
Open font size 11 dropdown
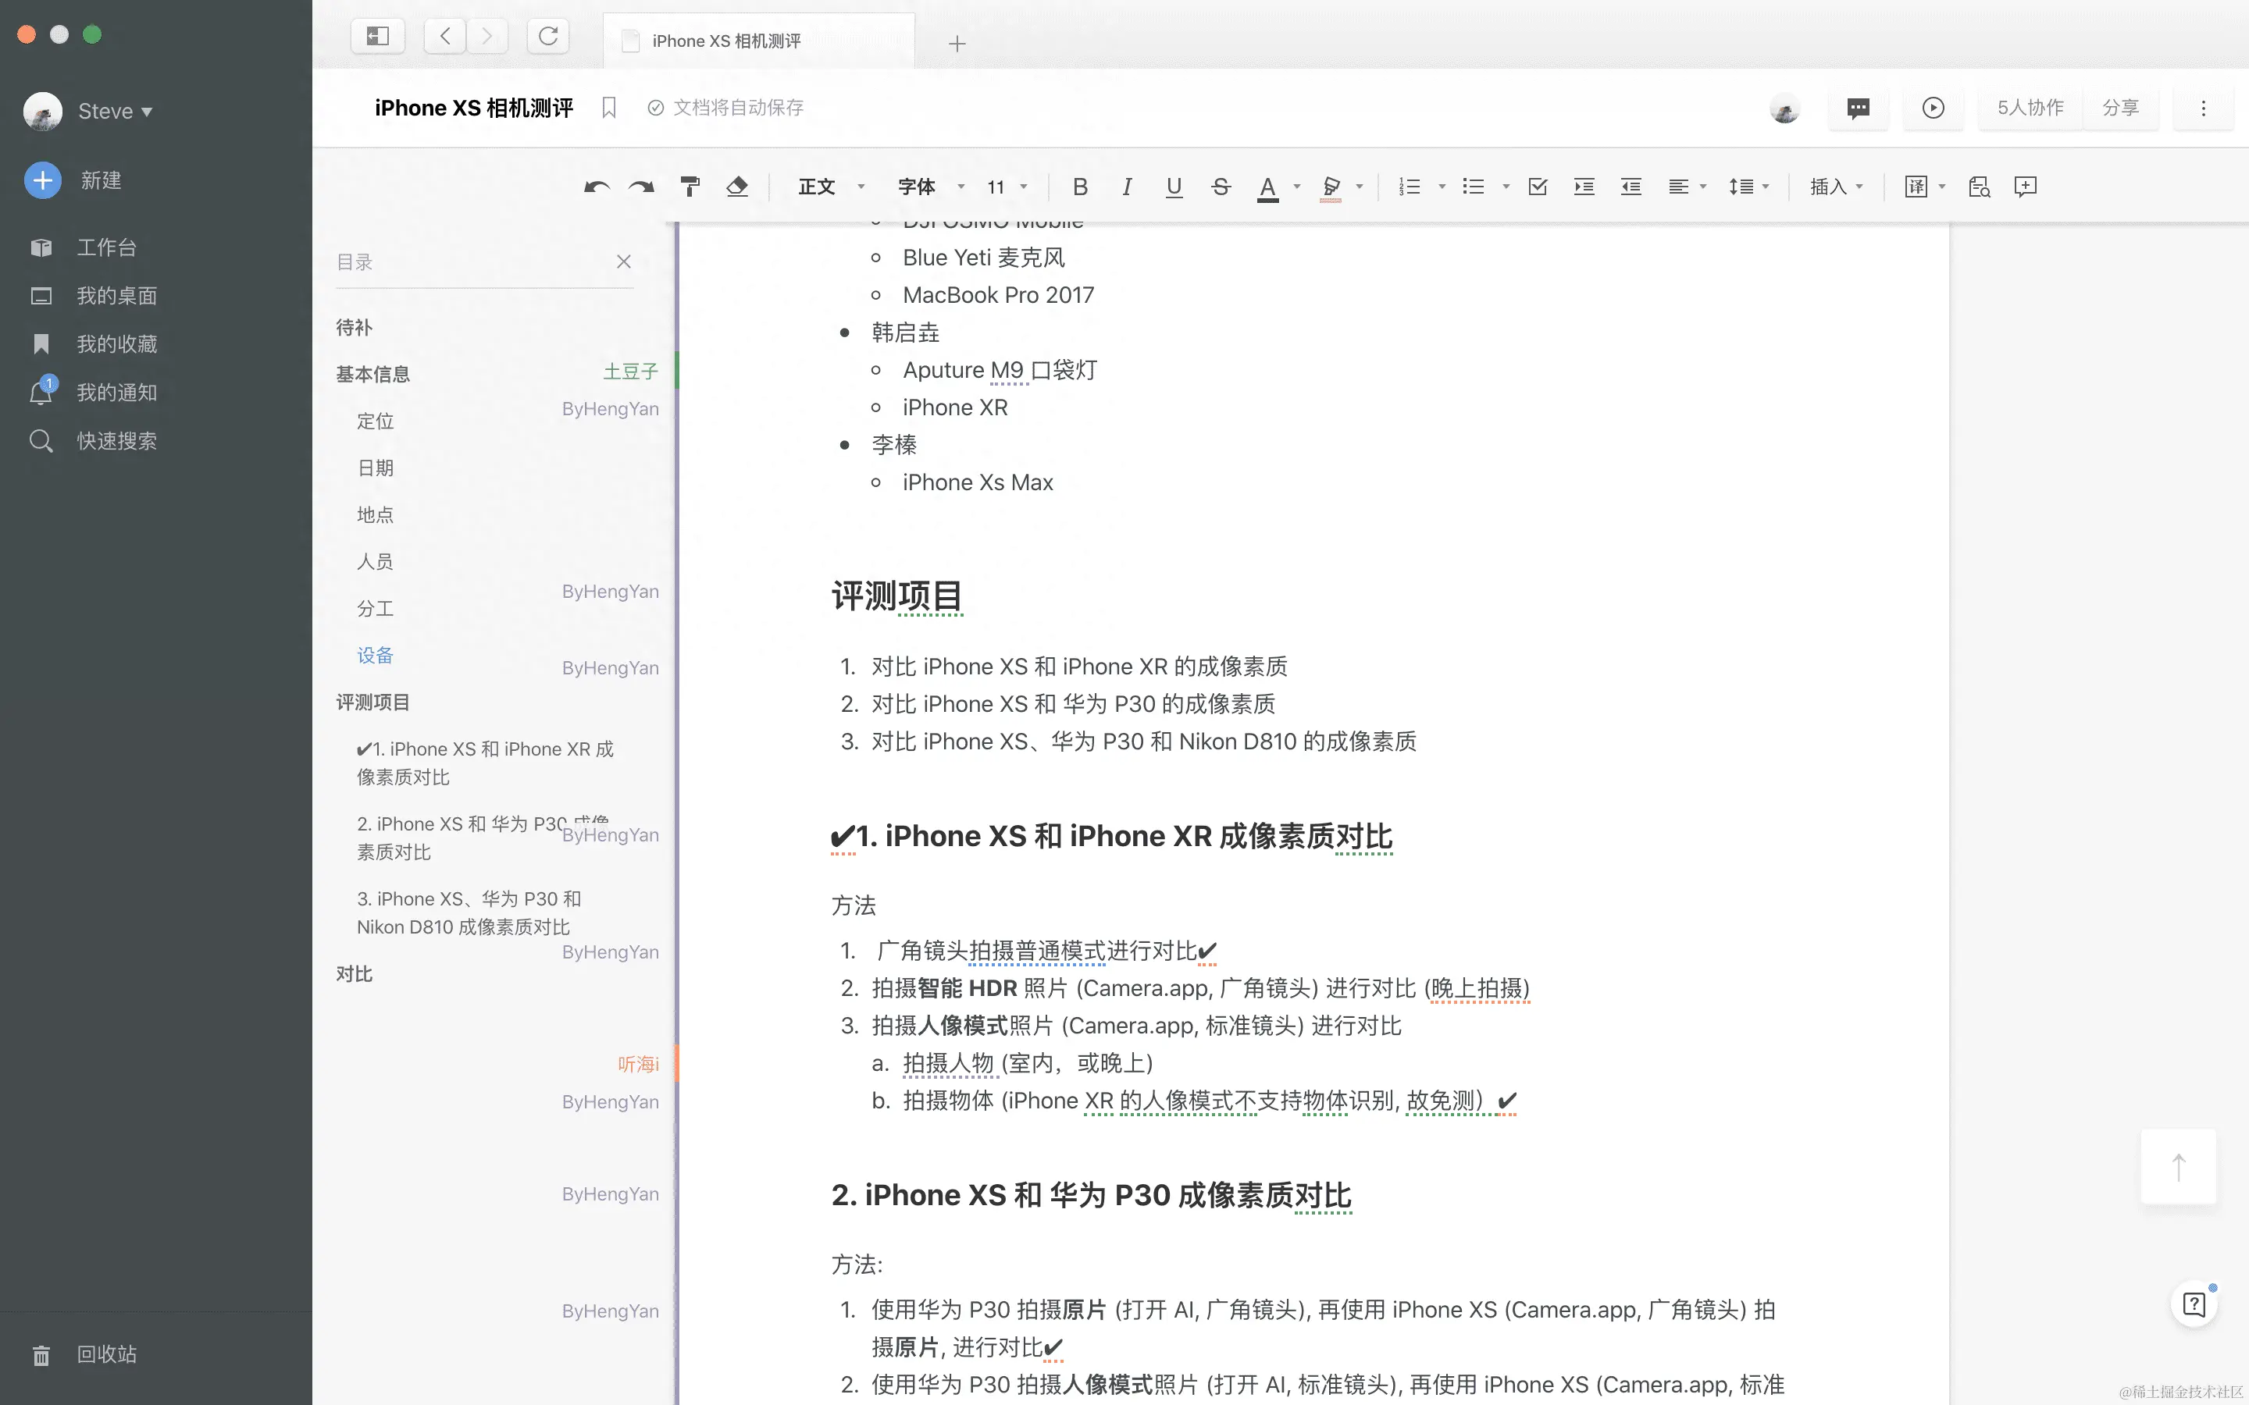(x=1007, y=187)
